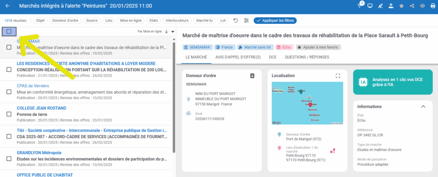Reset filters with the undo arrow icon
Image resolution: width=438 pixels, height=177 pixels.
(236, 21)
